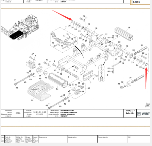This screenshot has width=152, height=146.
Task: Click the conveyor belt part labeled 44
Action: (40, 90)
